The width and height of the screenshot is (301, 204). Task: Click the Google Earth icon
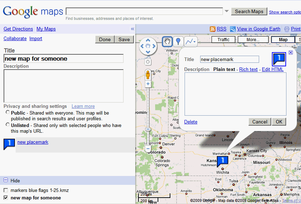pyautogui.click(x=232, y=29)
